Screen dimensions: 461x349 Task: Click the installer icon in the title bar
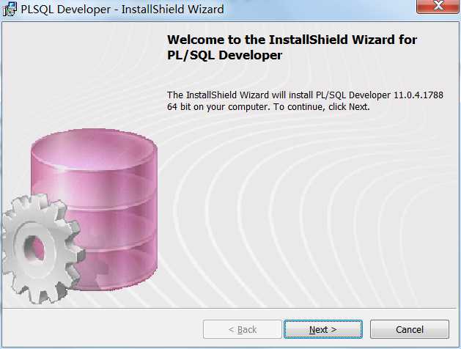coord(10,9)
